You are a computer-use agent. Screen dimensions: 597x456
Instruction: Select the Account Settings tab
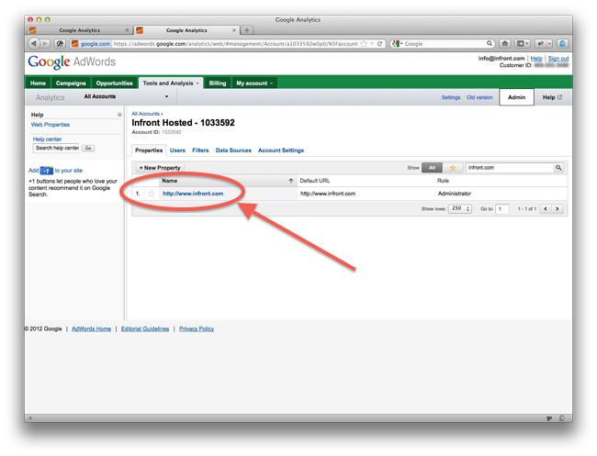pyautogui.click(x=281, y=150)
